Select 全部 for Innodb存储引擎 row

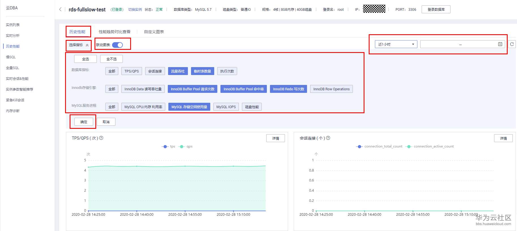112,89
